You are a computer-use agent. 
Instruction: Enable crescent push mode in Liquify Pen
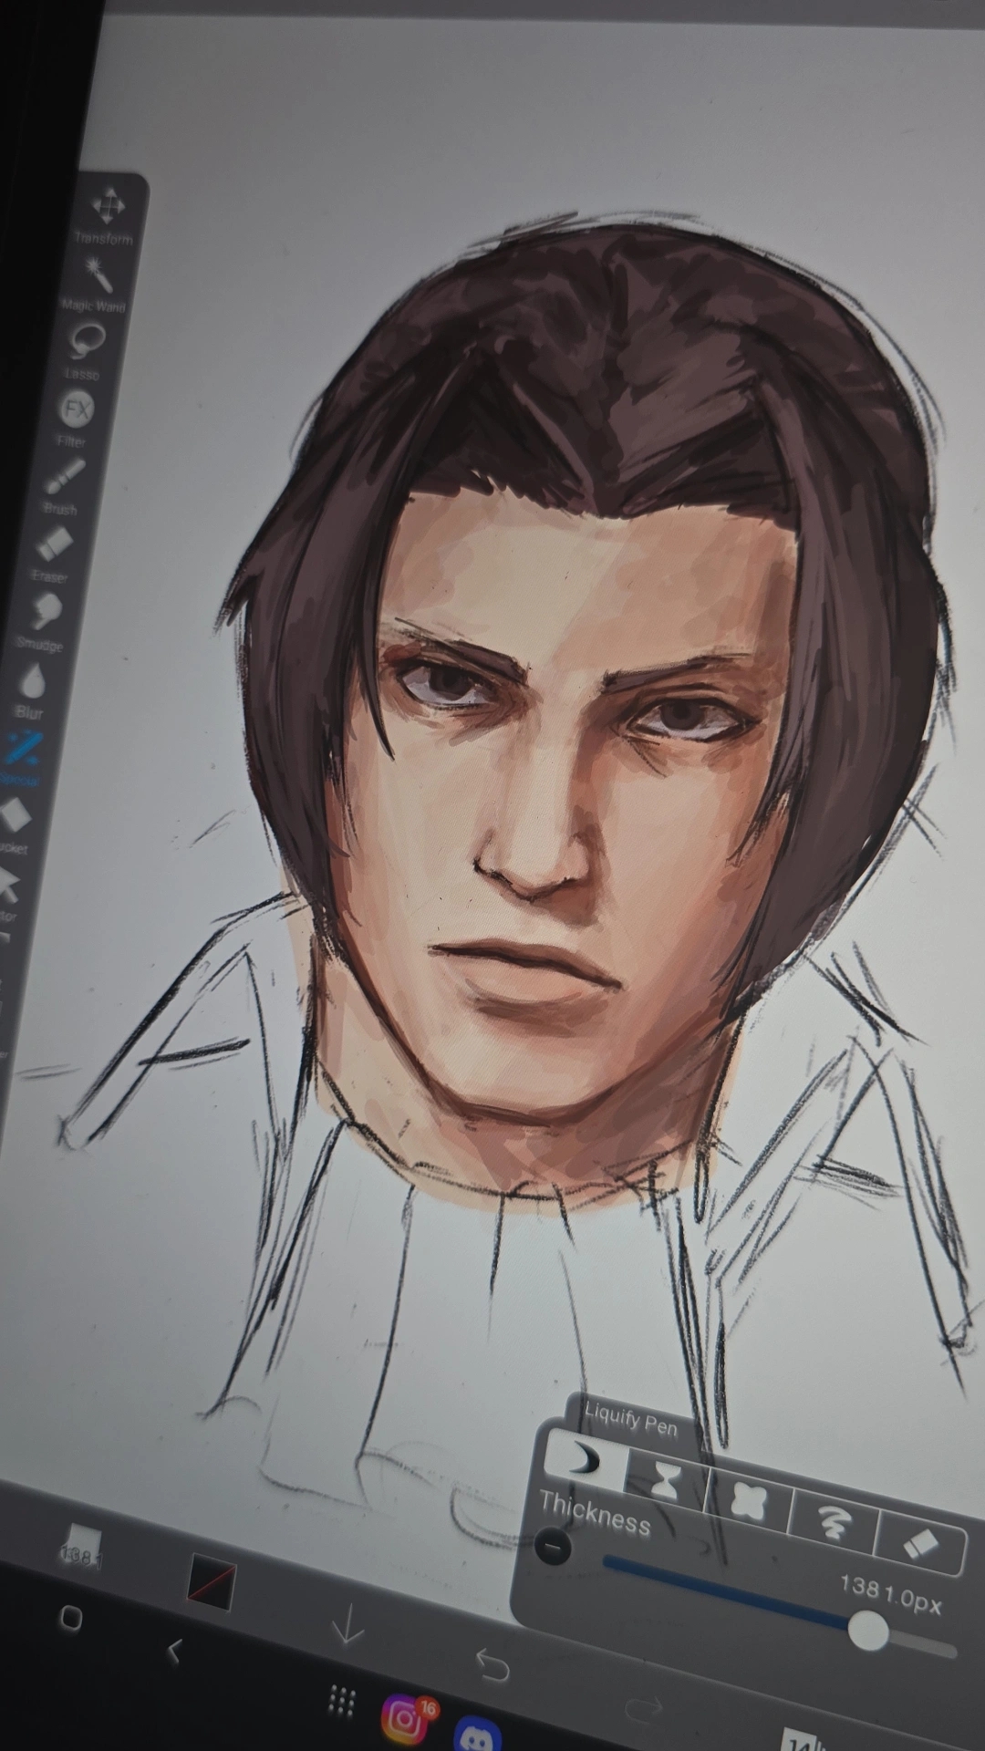click(582, 1462)
